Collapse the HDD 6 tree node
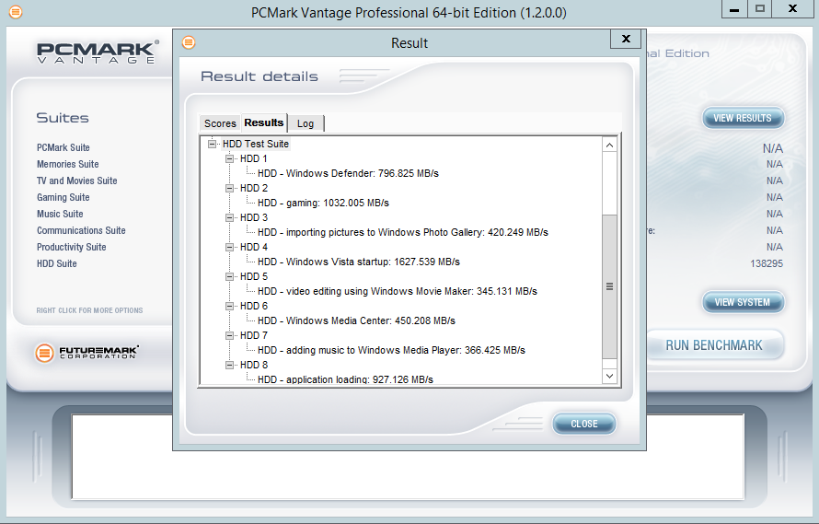819x524 pixels. pyautogui.click(x=229, y=306)
